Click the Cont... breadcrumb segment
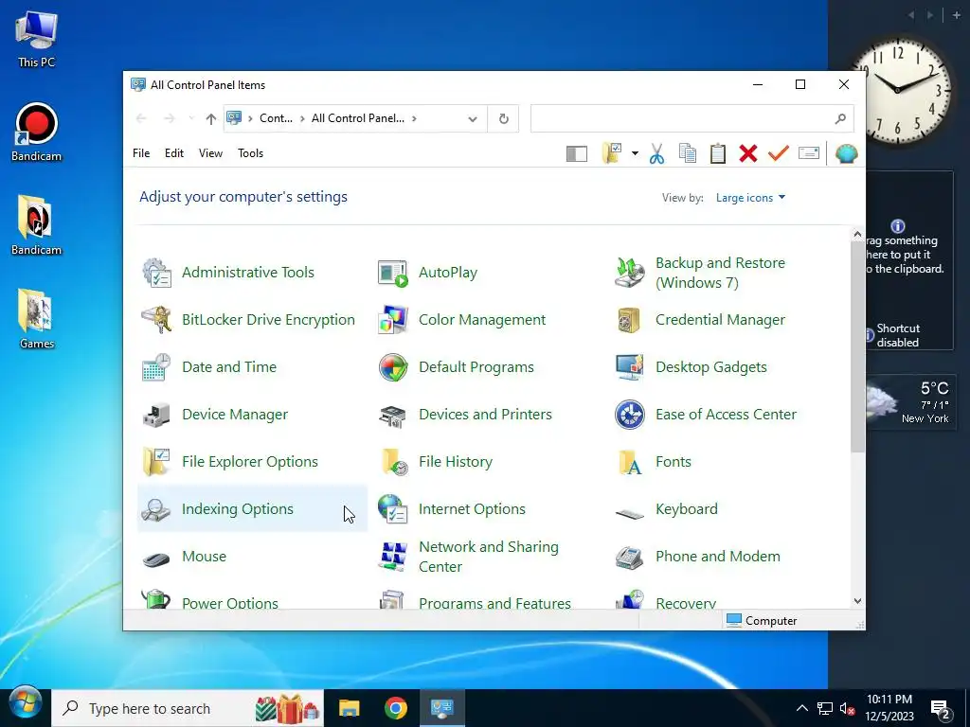The height and width of the screenshot is (727, 970). (x=276, y=118)
